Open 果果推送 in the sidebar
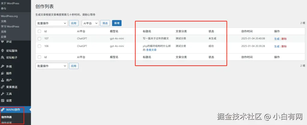The width and height of the screenshot is (307, 125). pos(12,87)
